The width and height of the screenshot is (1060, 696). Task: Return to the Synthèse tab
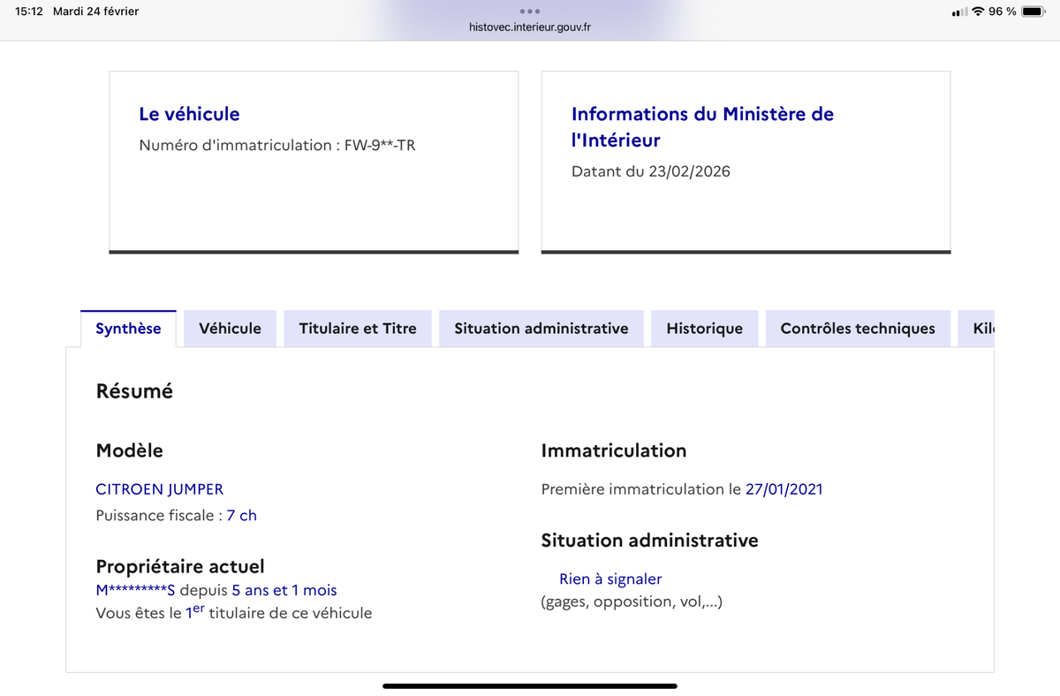[128, 328]
